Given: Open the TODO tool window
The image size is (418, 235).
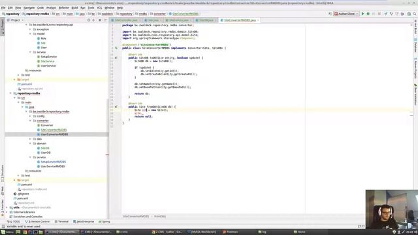Looking at the screenshot, I should click(x=13, y=222).
